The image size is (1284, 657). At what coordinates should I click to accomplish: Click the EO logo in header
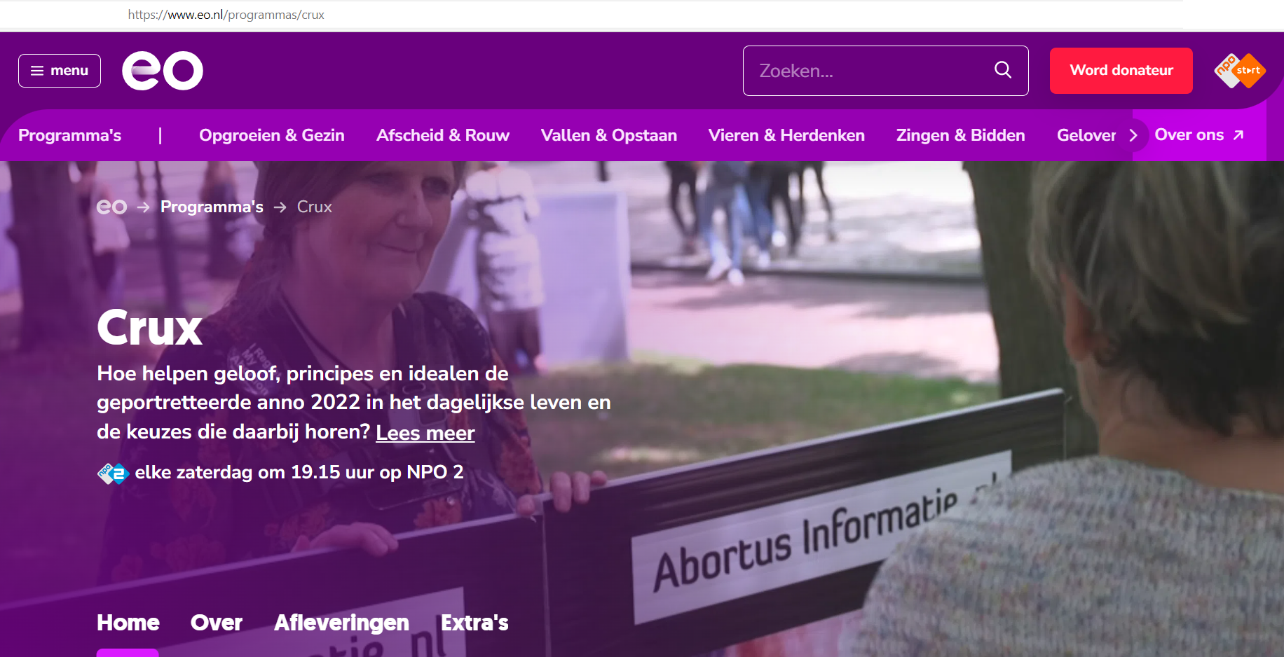(163, 71)
